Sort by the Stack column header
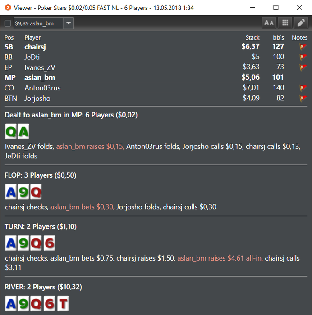Image resolution: width=312 pixels, height=315 pixels. 252,37
